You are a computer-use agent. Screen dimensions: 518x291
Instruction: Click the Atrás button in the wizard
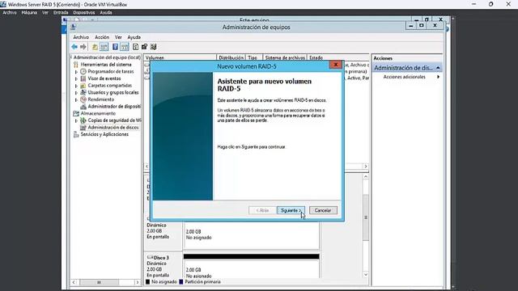point(262,210)
